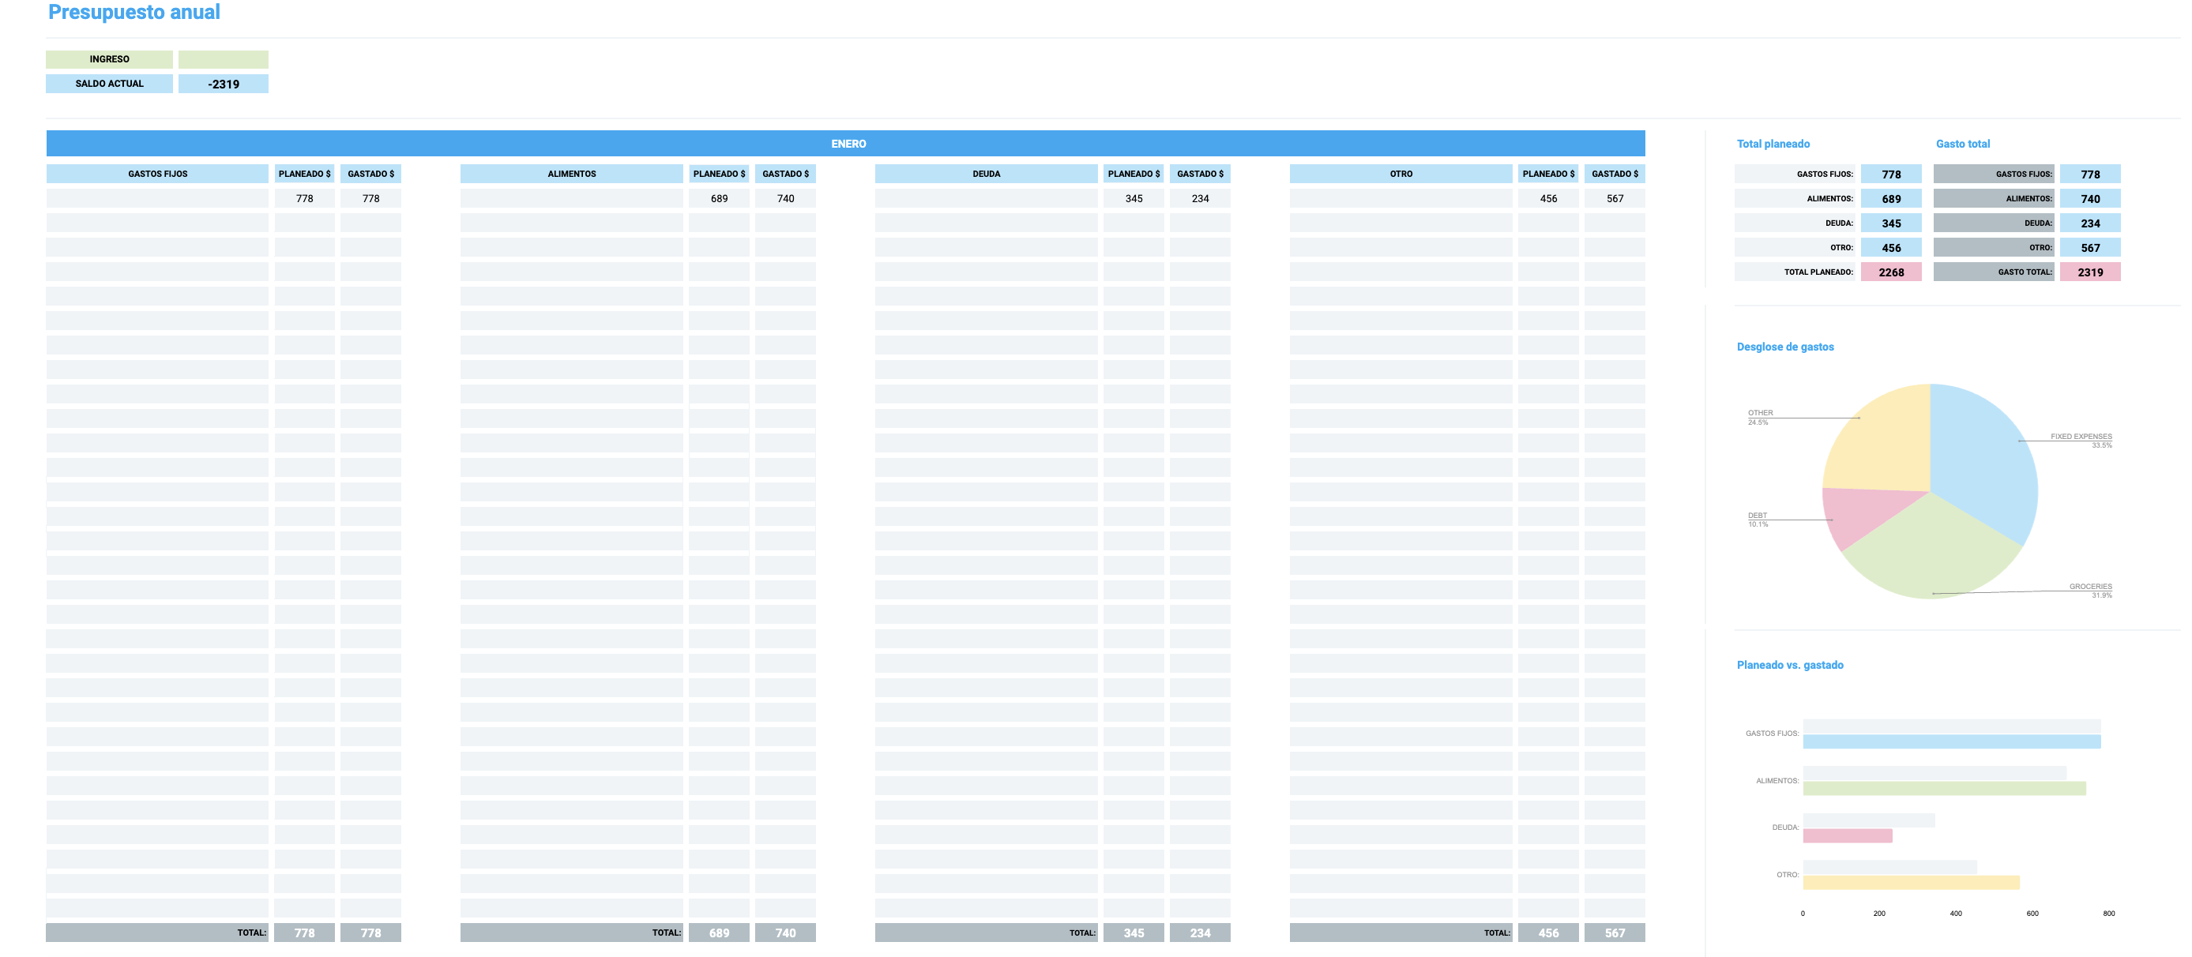Click the 567 spent value under OTRO

tap(1615, 198)
